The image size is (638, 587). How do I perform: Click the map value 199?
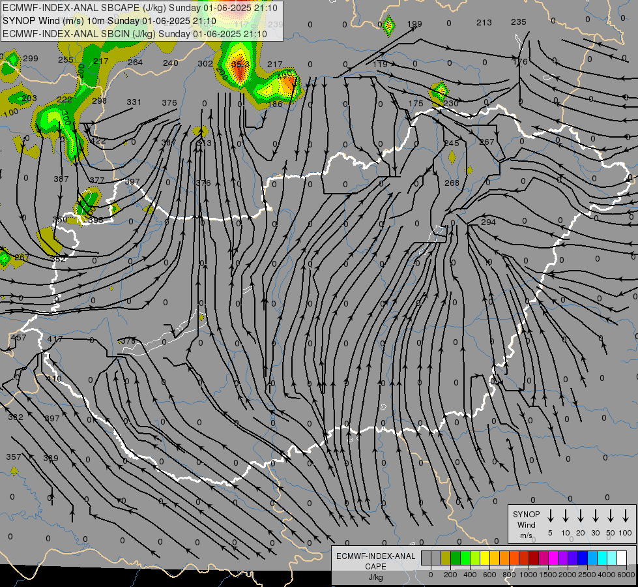414,24
